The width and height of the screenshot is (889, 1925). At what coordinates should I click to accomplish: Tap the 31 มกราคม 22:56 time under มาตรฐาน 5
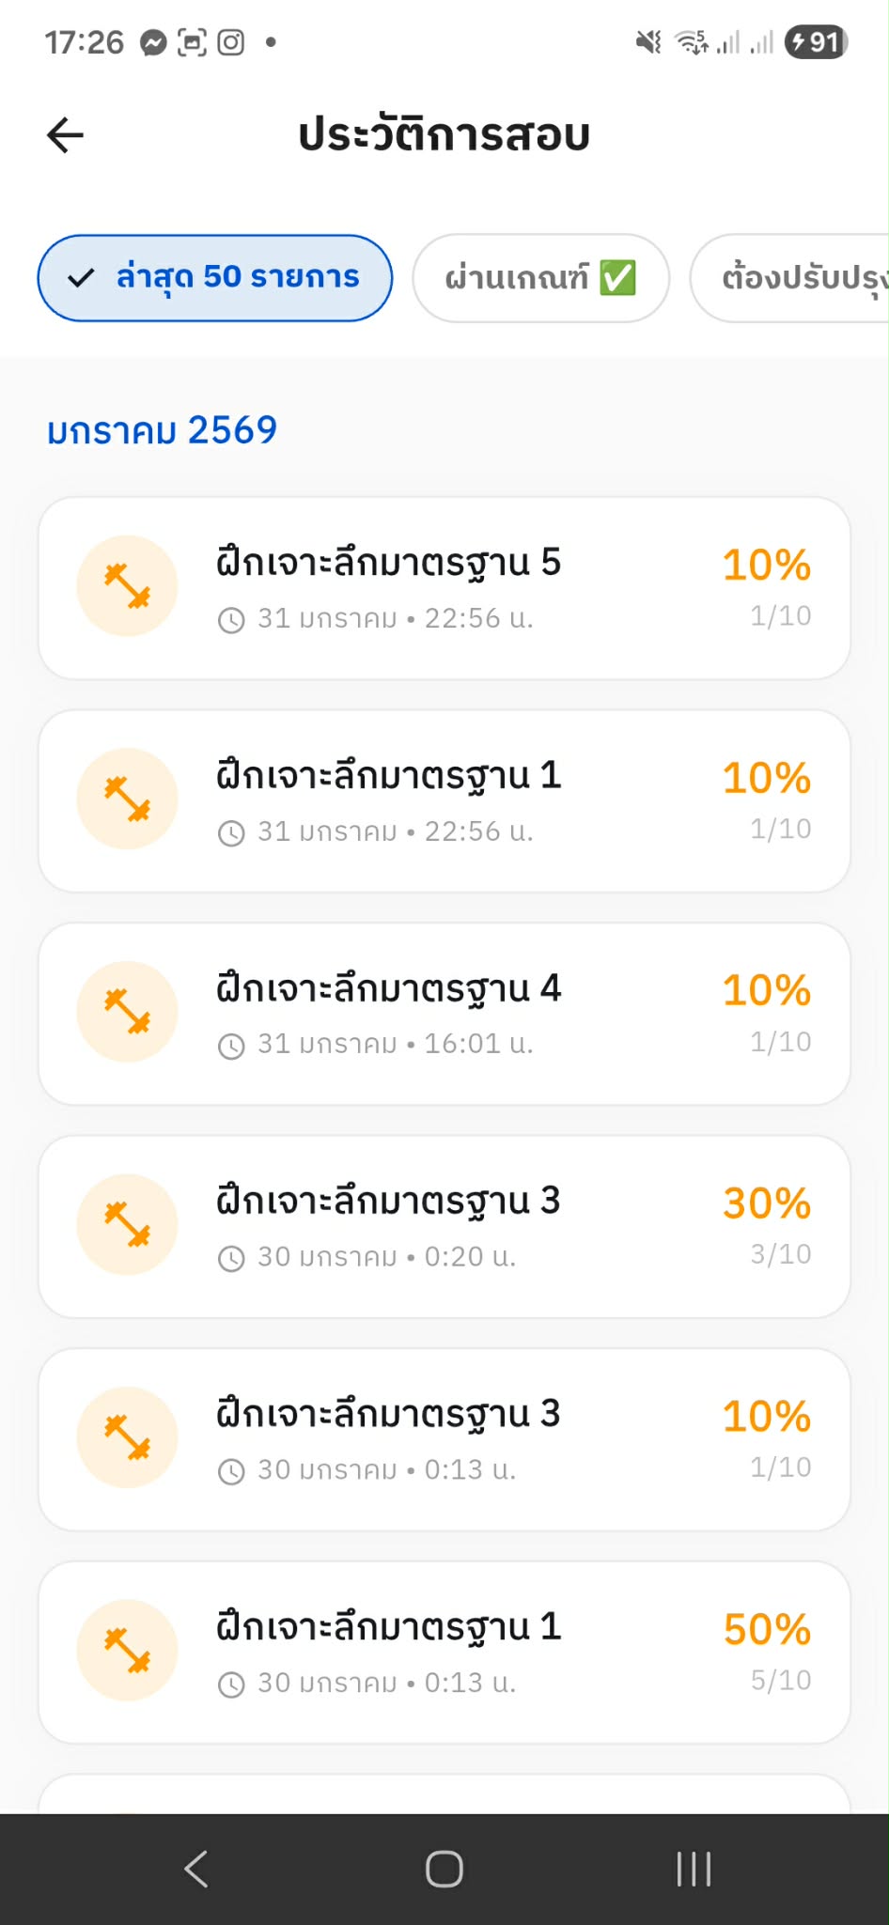click(395, 618)
